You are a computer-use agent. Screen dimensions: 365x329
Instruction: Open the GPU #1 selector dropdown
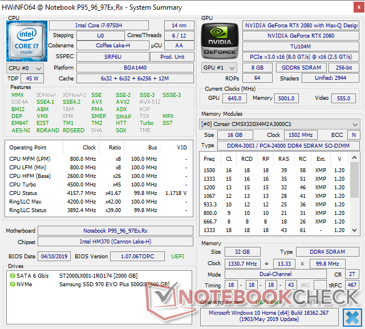[219, 68]
